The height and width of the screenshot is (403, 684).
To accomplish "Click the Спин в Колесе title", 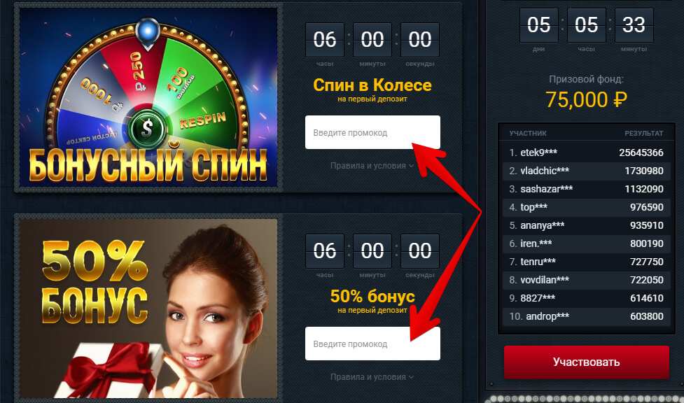I will click(x=372, y=85).
